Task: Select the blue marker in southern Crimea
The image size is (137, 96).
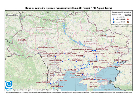Action: (89, 89)
